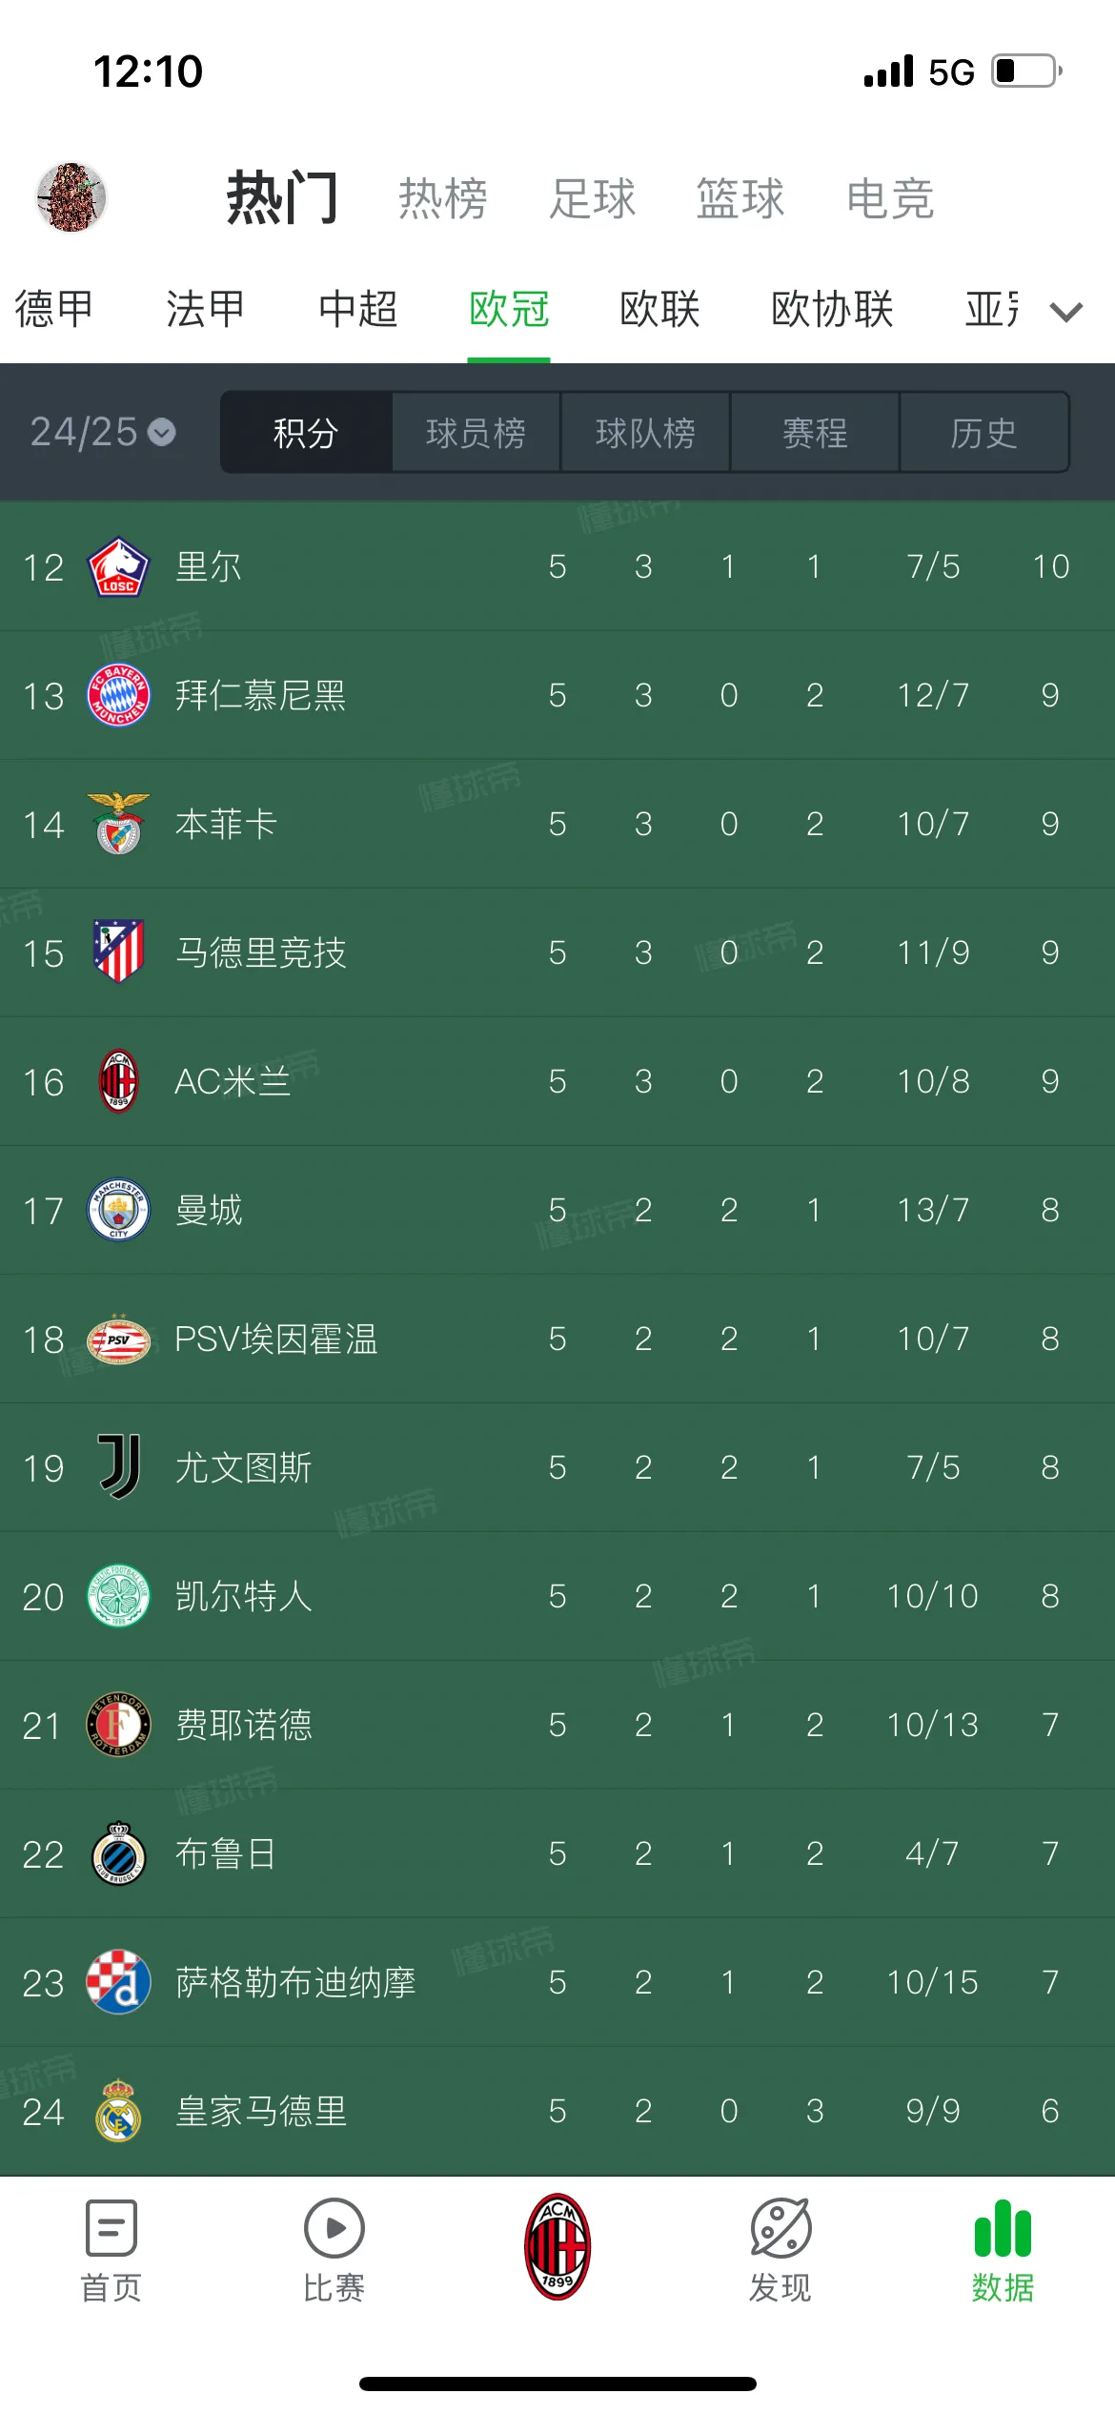Open the 足球 top tab
Image resolution: width=1115 pixels, height=2414 pixels.
[592, 198]
